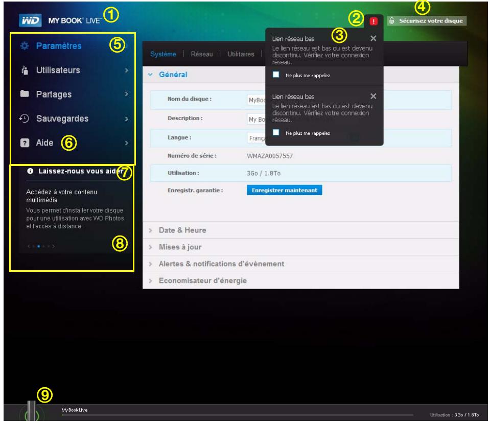
Task: Click the My Book Live drive icon in footer
Action: point(31,411)
